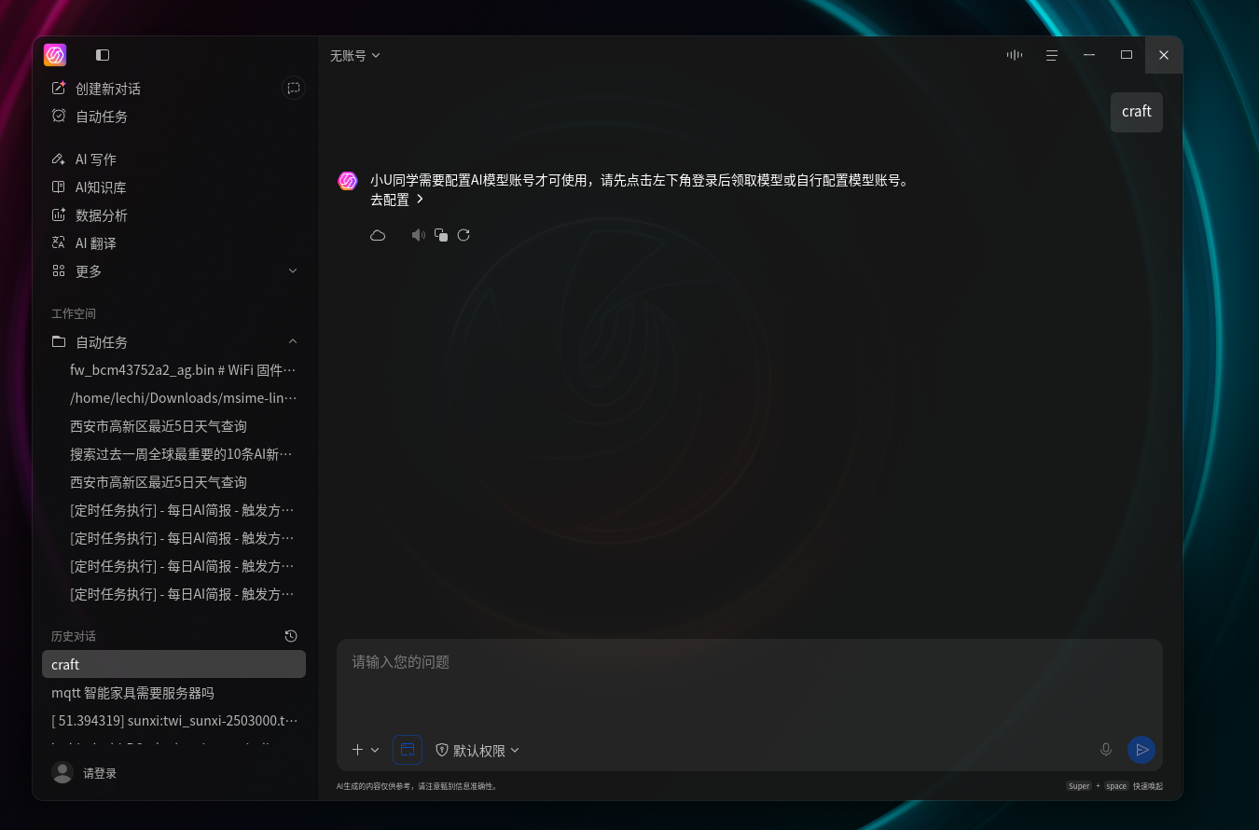Screen dimensions: 1259x830
Task: Open the 默认权限 permission dropdown
Action: pyautogui.click(x=477, y=750)
